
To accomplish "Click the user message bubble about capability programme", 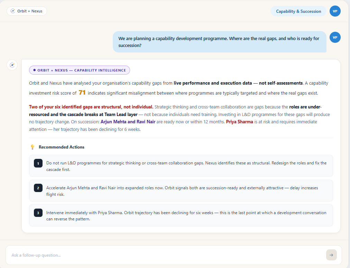I will click(x=219, y=42).
